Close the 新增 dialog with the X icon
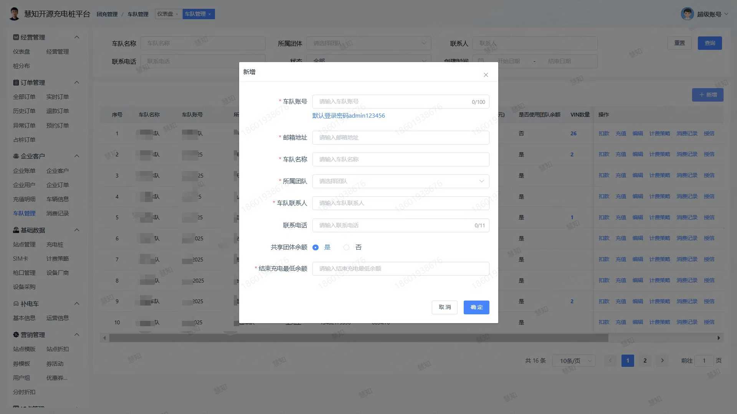Image resolution: width=737 pixels, height=414 pixels. click(486, 75)
